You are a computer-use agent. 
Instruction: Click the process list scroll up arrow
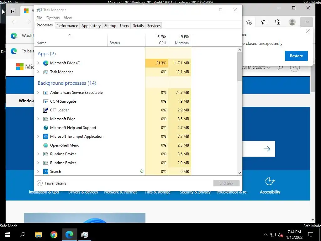(239, 50)
